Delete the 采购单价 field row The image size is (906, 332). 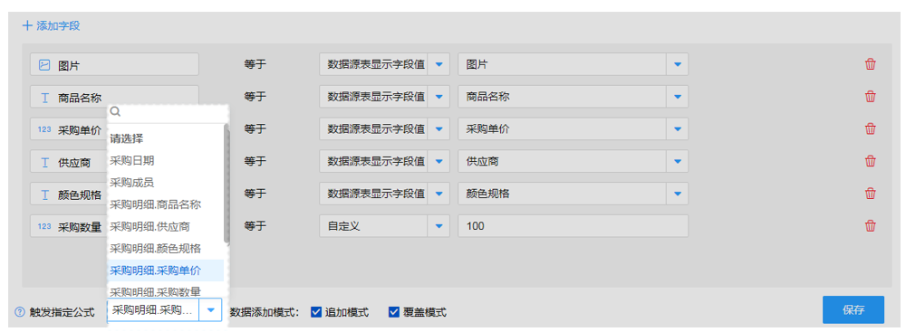click(x=870, y=128)
